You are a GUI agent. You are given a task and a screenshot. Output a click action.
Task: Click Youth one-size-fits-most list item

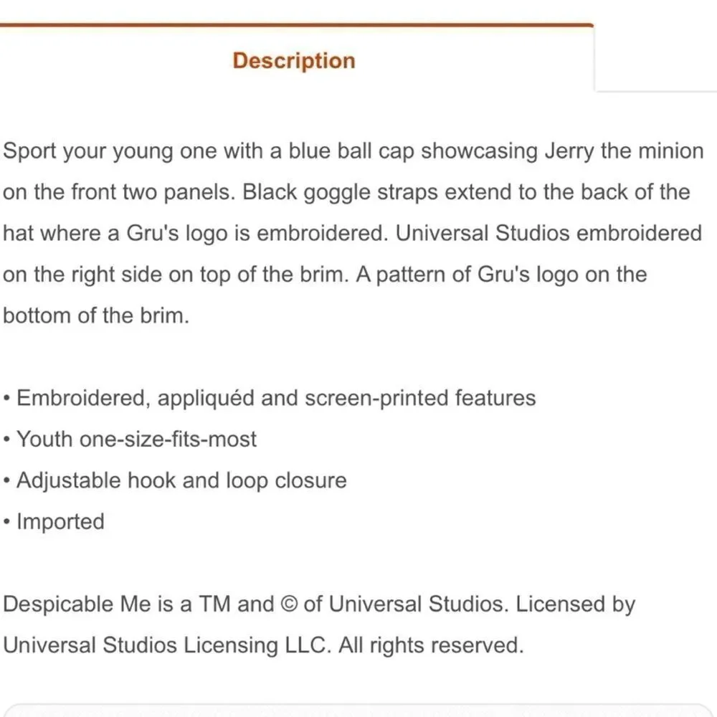(x=136, y=440)
